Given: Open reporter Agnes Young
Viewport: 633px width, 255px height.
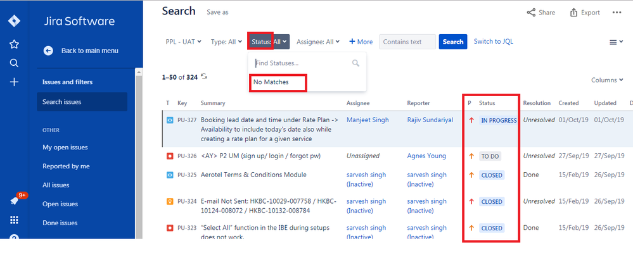Looking at the screenshot, I should [x=426, y=156].
